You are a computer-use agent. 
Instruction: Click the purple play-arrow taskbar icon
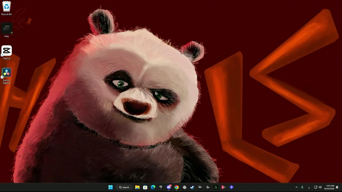point(231,187)
